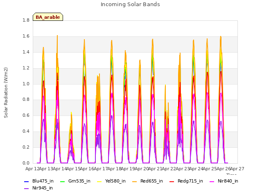The width and height of the screenshot is (262, 196).
Task: Click the yellow Yel580_in legend swatch
Action: [x=99, y=181]
